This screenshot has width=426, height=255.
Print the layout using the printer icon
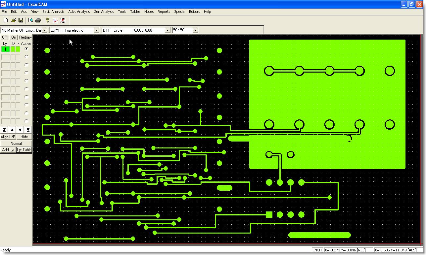[x=38, y=20]
